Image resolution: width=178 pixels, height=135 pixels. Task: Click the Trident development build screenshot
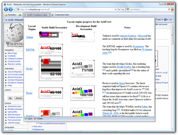coord(83,37)
